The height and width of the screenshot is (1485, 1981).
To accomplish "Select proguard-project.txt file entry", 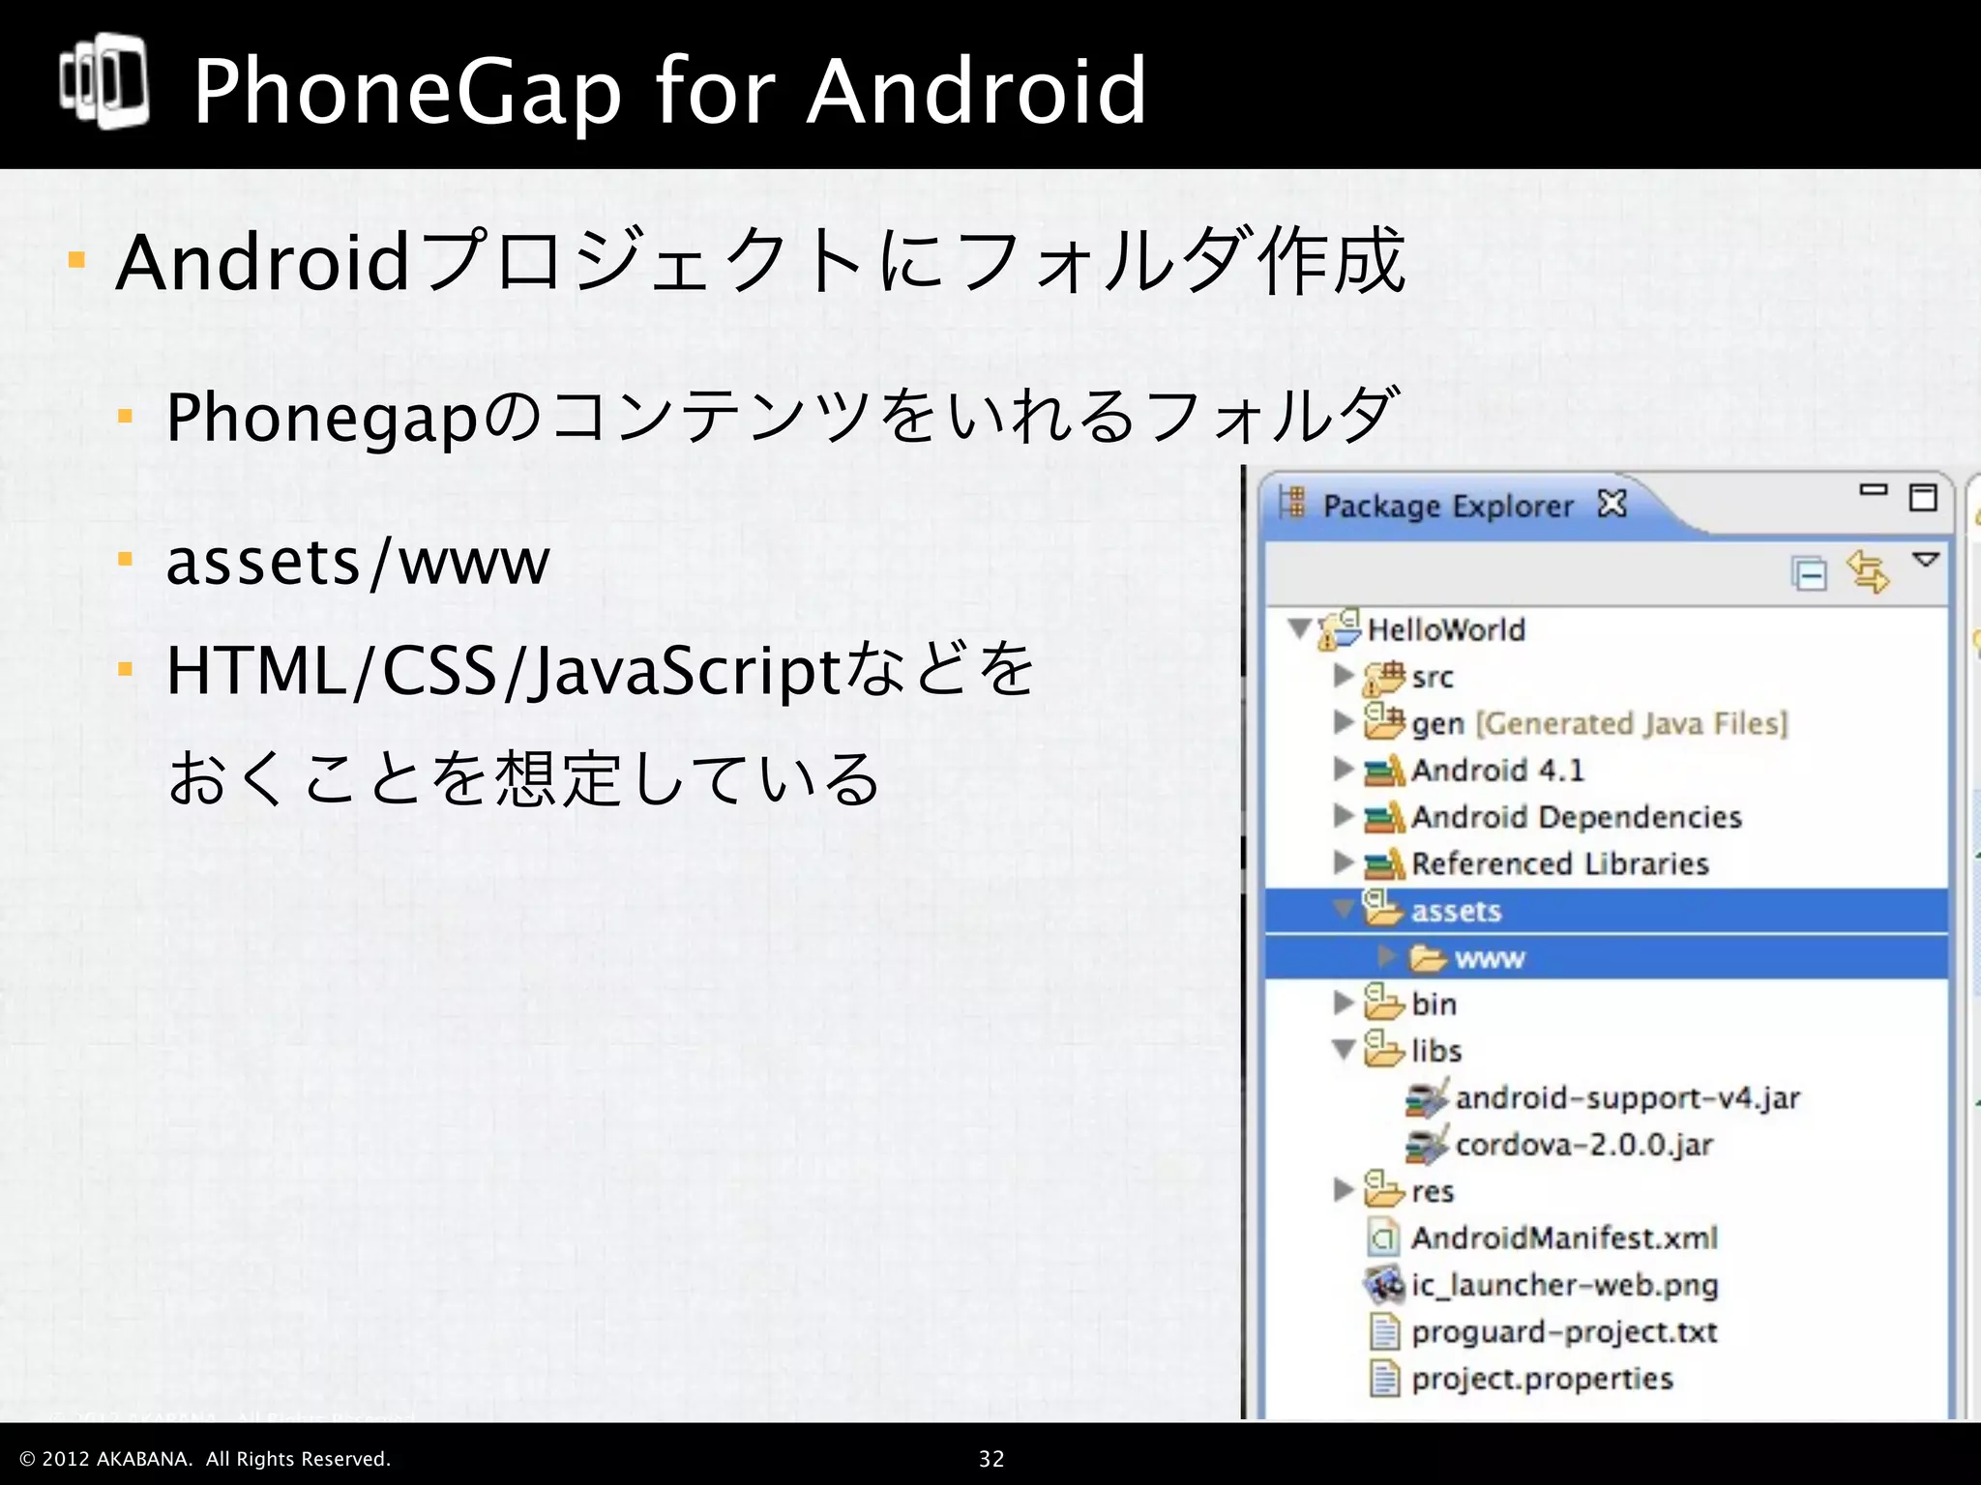I will (1564, 1332).
